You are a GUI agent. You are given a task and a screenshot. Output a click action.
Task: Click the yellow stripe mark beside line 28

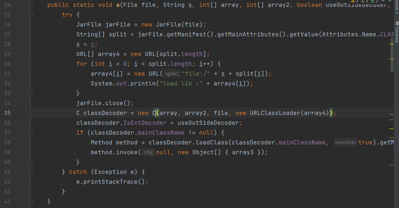pyautogui.click(x=391, y=44)
